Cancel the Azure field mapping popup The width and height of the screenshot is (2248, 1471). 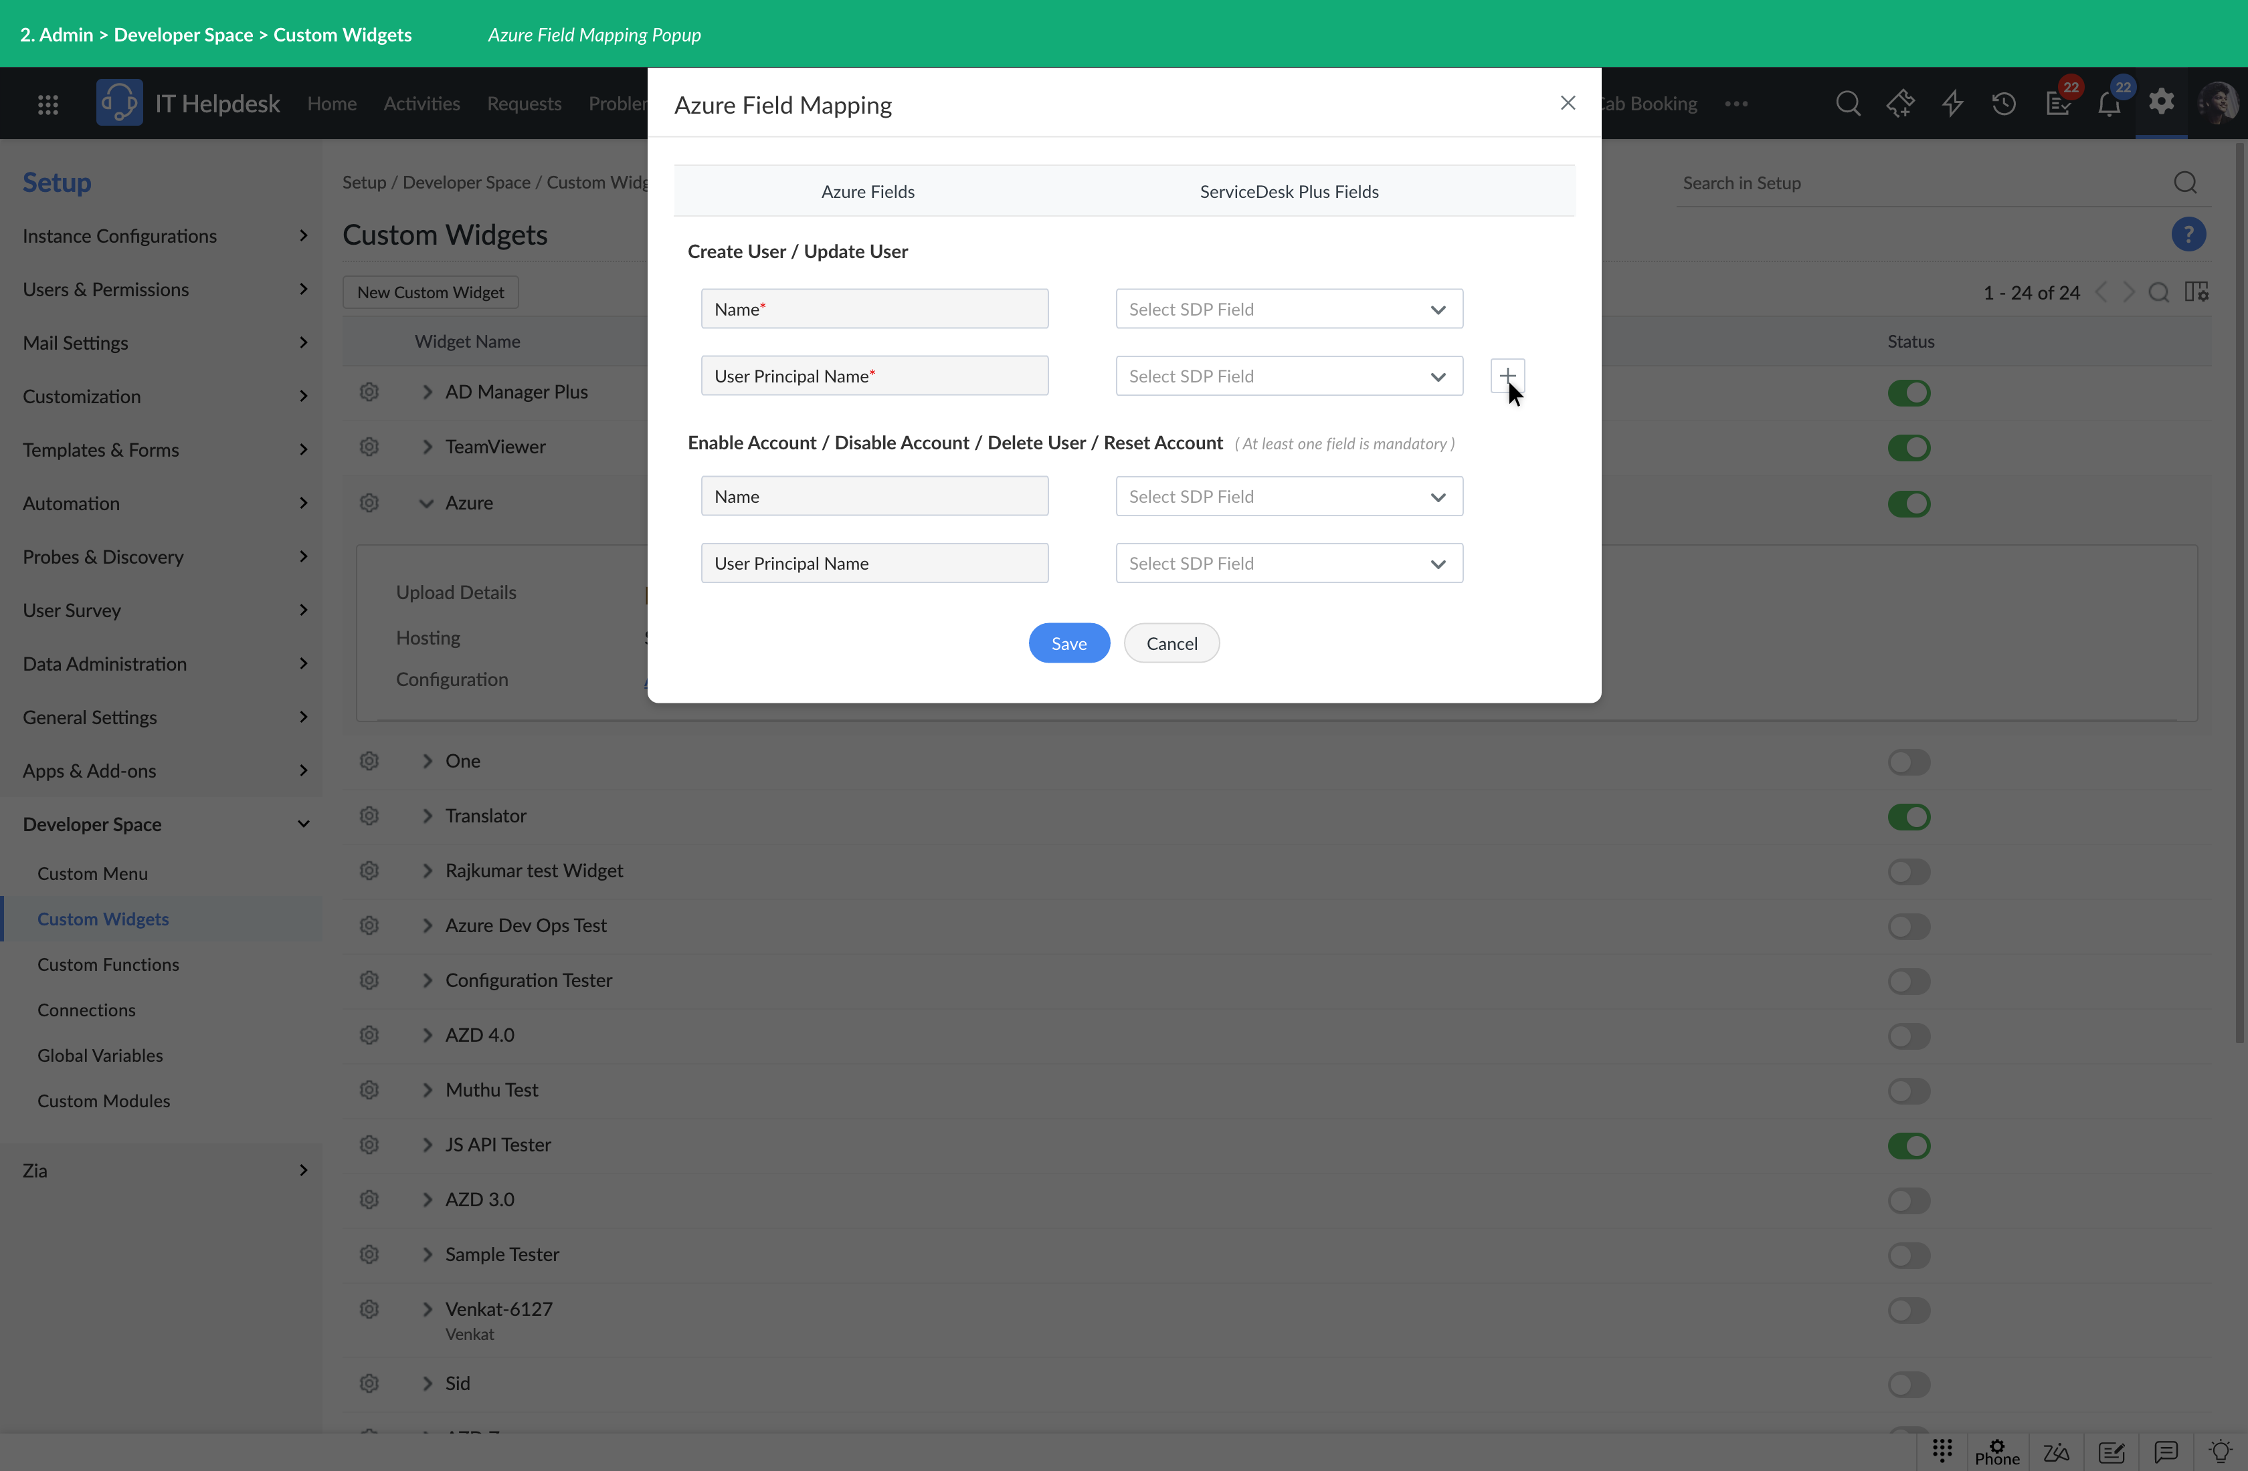pos(1172,643)
